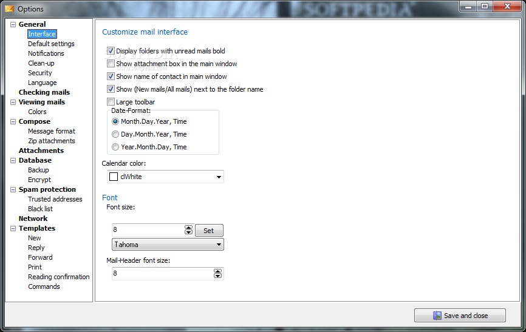The width and height of the screenshot is (526, 332).
Task: Collapse the Templates tree node
Action: tap(13, 229)
